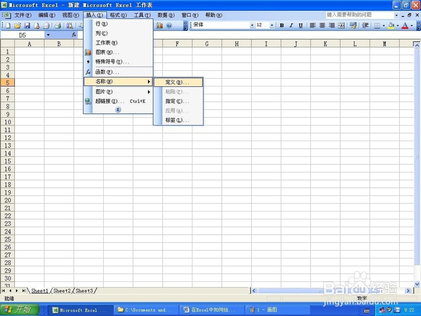
Task: Choose 行(R) from the Insert menu
Action: click(x=118, y=24)
